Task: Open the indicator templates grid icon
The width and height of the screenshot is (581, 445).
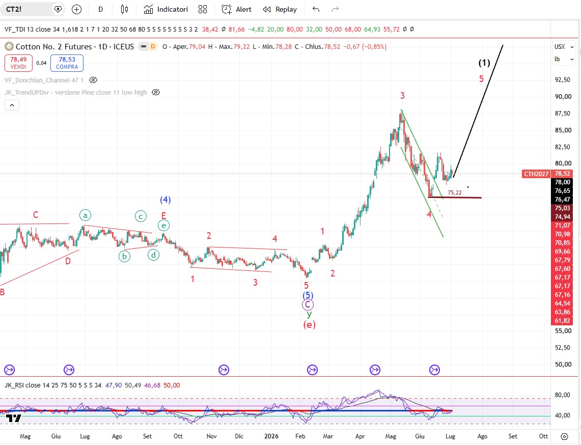Action: click(x=203, y=9)
